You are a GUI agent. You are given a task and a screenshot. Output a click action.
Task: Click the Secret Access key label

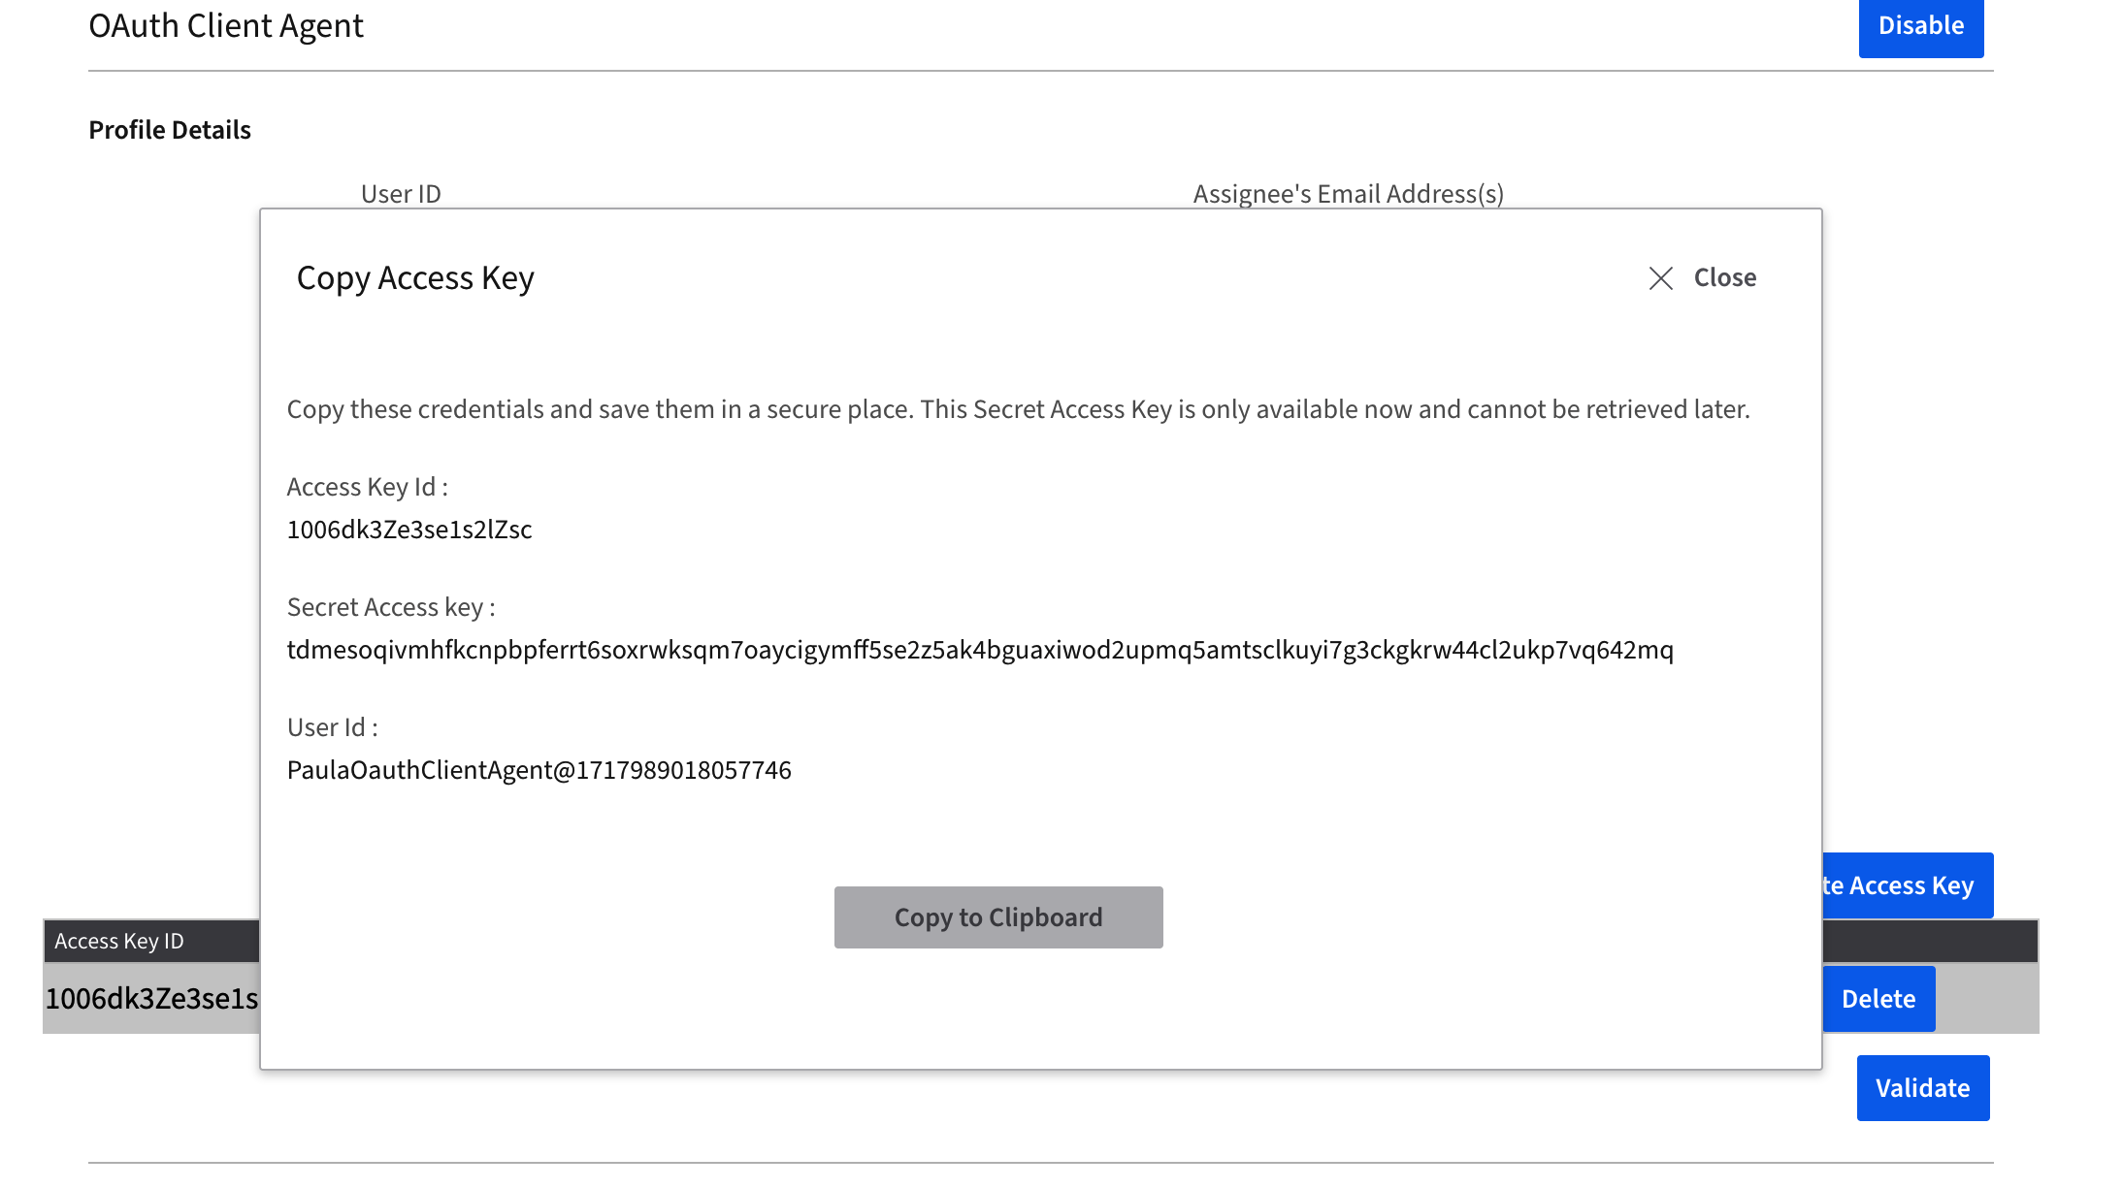390,606
